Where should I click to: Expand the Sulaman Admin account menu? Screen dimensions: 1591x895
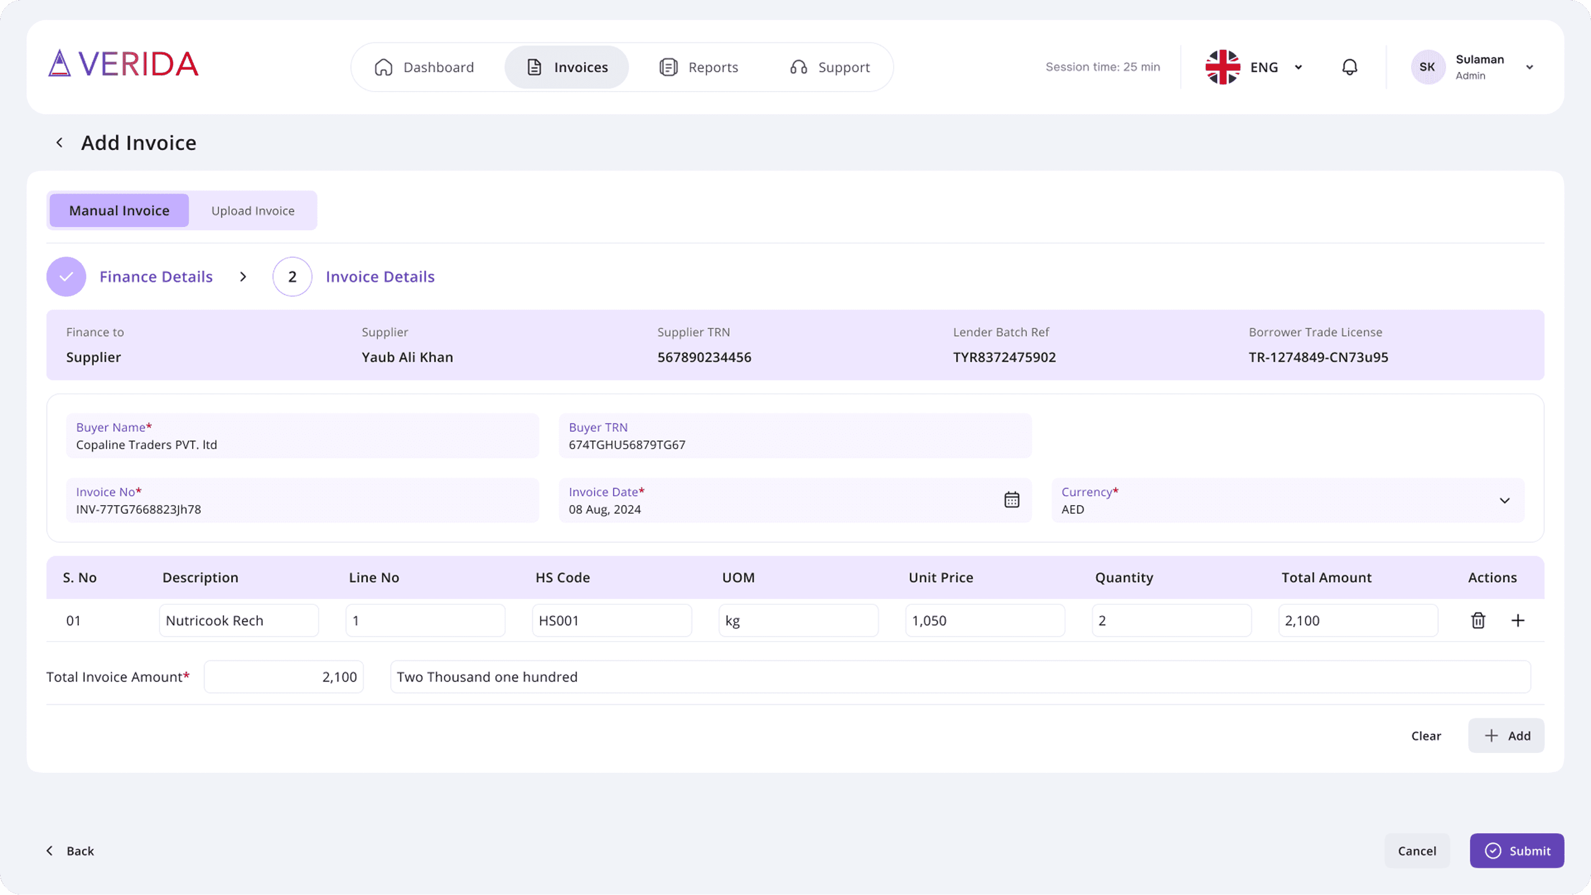tap(1529, 67)
